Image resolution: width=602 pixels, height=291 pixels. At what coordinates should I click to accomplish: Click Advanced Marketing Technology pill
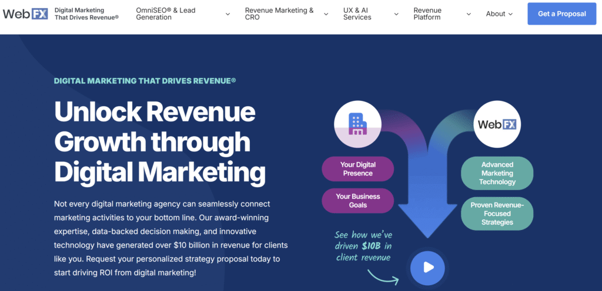(497, 173)
